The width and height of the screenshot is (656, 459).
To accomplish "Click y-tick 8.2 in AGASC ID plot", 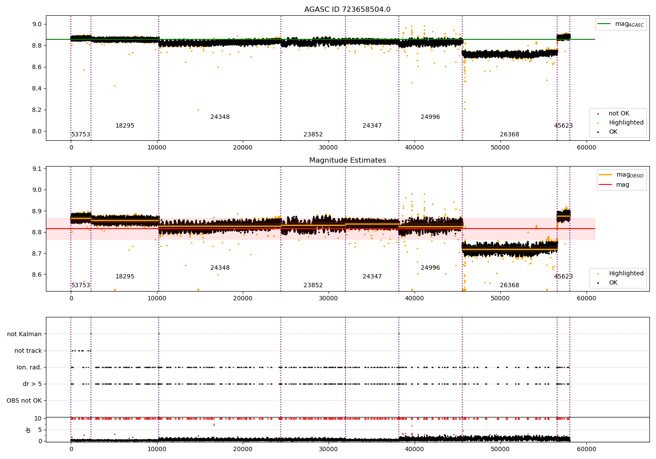I will (37, 110).
